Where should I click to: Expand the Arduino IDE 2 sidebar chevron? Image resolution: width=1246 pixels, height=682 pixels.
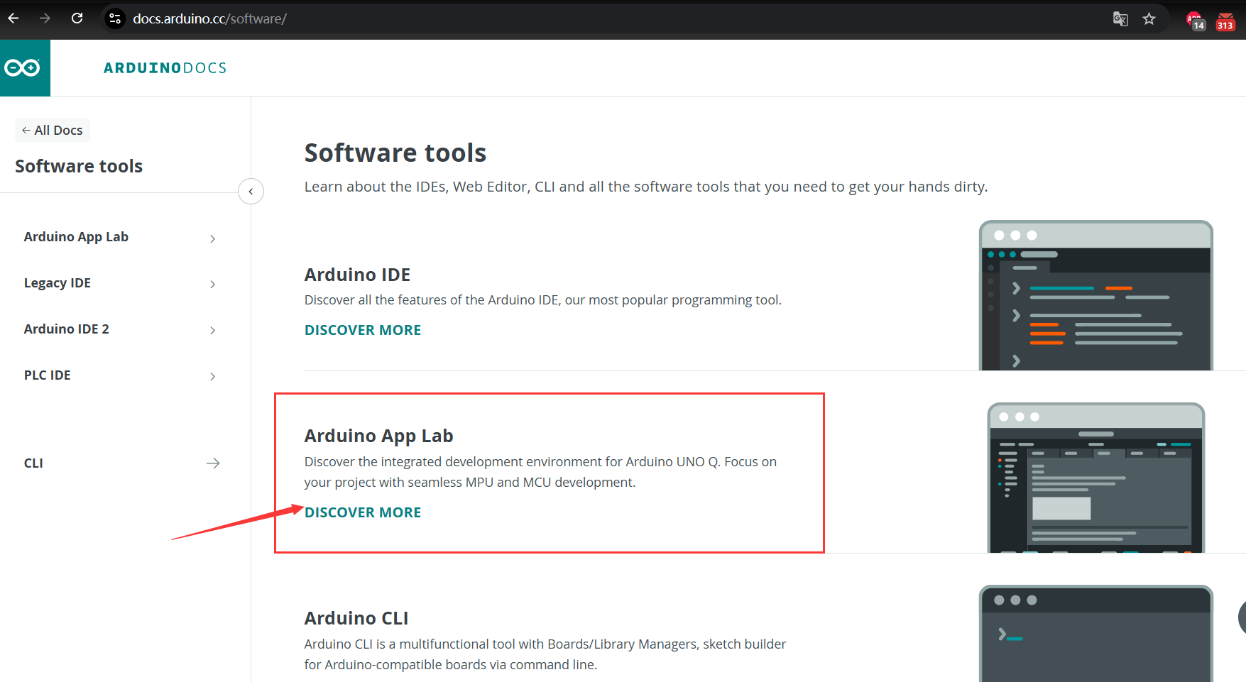[212, 331]
